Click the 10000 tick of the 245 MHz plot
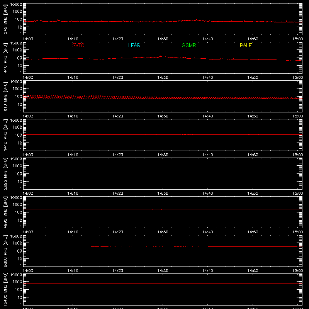This screenshot has height=309, width=309. pyautogui.click(x=16, y=5)
